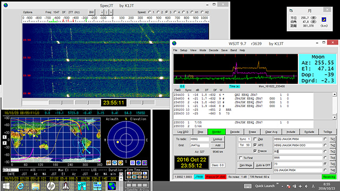The width and height of the screenshot is (340, 191).
Task: Enable Tx First checkbox
Action: click(x=241, y=158)
